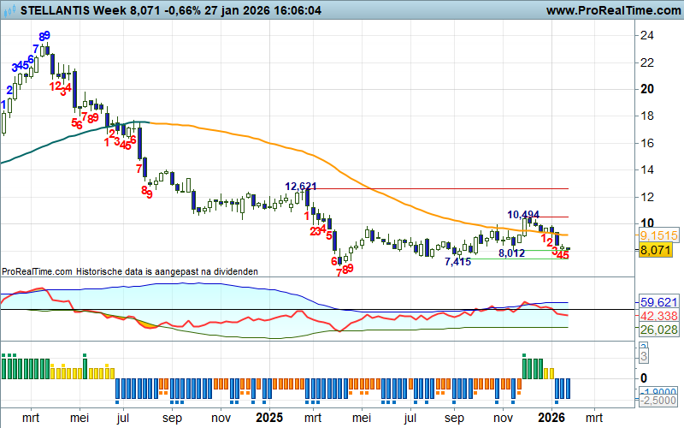Click the 12,621 peak price label
Screen dimensions: 684x428
[301, 186]
